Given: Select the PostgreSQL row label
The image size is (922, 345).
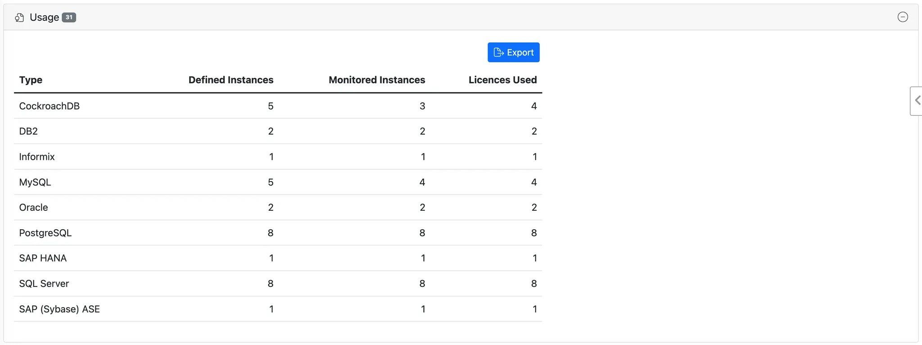Looking at the screenshot, I should click(x=45, y=233).
